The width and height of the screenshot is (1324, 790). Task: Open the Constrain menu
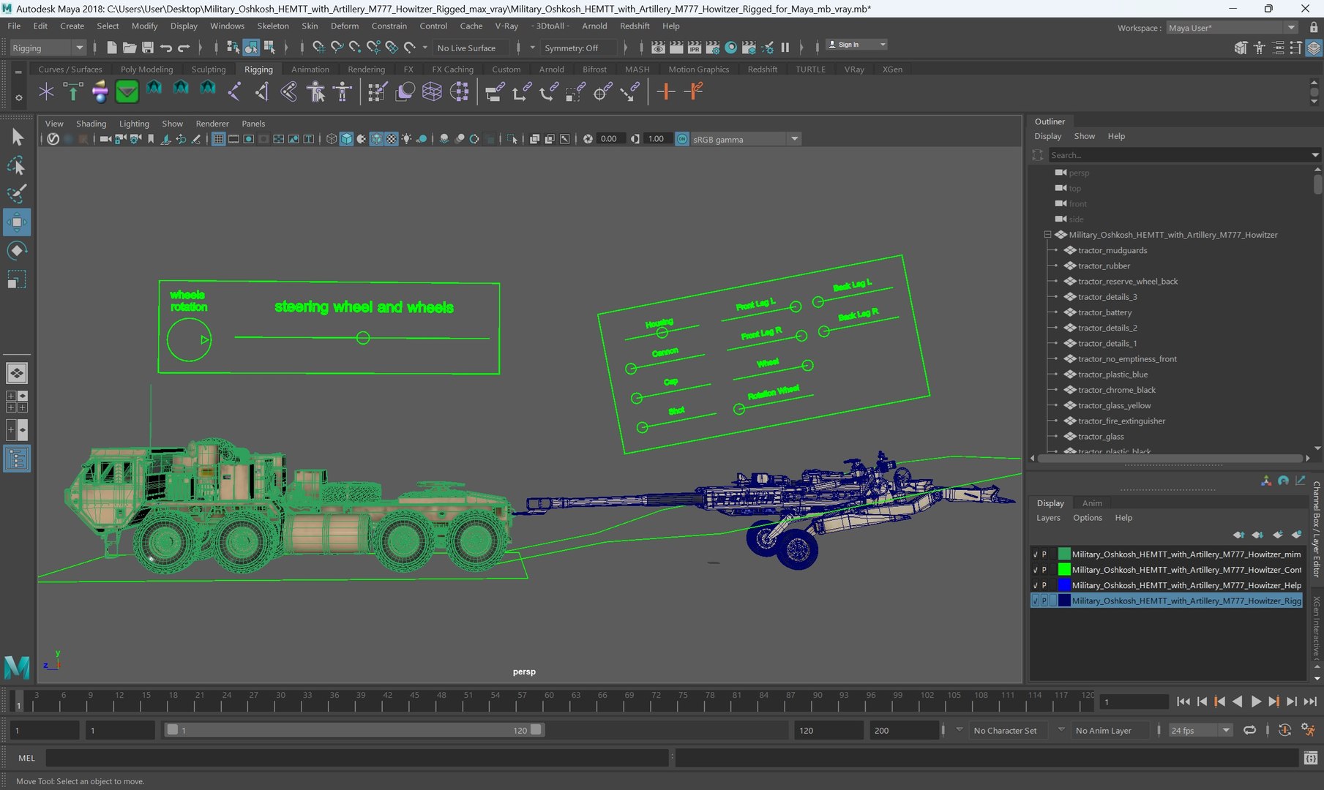click(389, 26)
